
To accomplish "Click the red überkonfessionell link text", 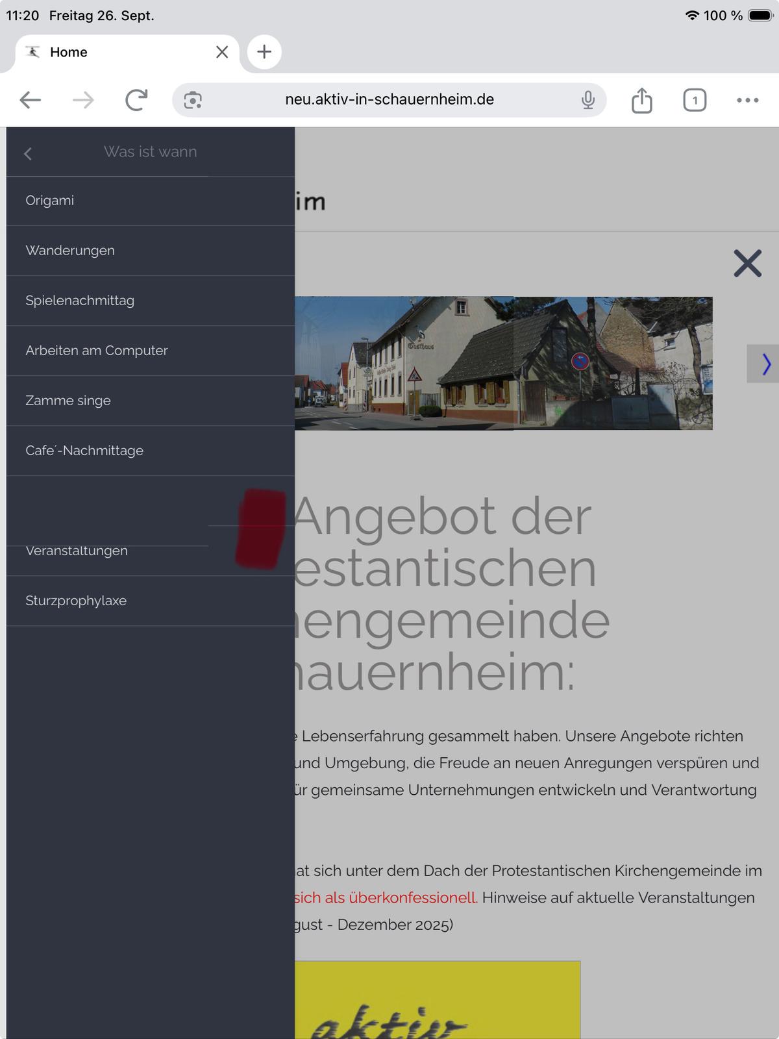I will (386, 898).
